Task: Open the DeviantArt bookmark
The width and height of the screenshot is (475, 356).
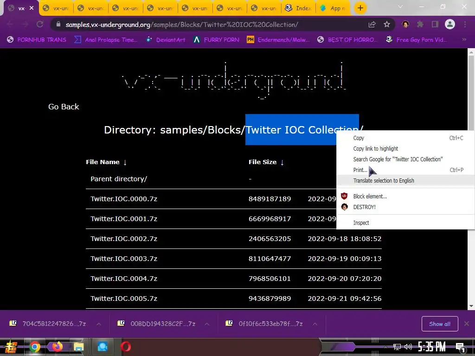Action: (166, 40)
